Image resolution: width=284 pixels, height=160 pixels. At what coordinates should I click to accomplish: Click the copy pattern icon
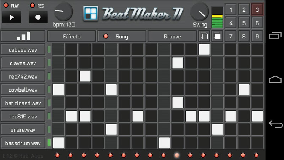[204, 36]
